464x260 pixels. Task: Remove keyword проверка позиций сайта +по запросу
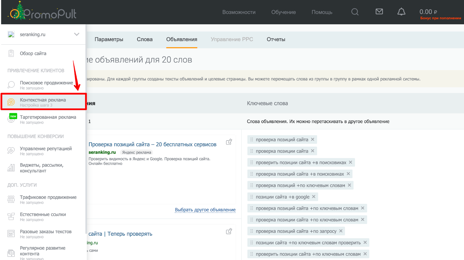(341, 231)
